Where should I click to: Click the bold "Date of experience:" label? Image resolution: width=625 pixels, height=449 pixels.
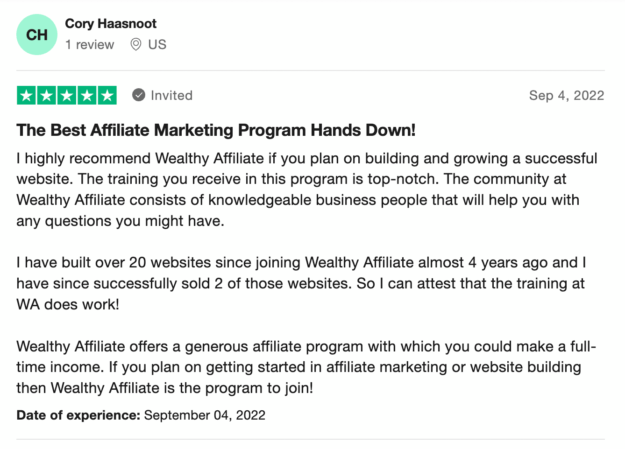pos(78,415)
